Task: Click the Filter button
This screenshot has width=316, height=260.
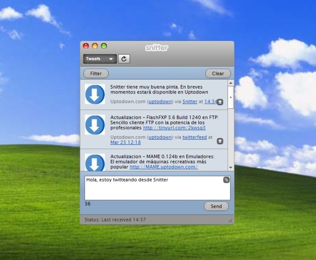Action: click(x=96, y=73)
